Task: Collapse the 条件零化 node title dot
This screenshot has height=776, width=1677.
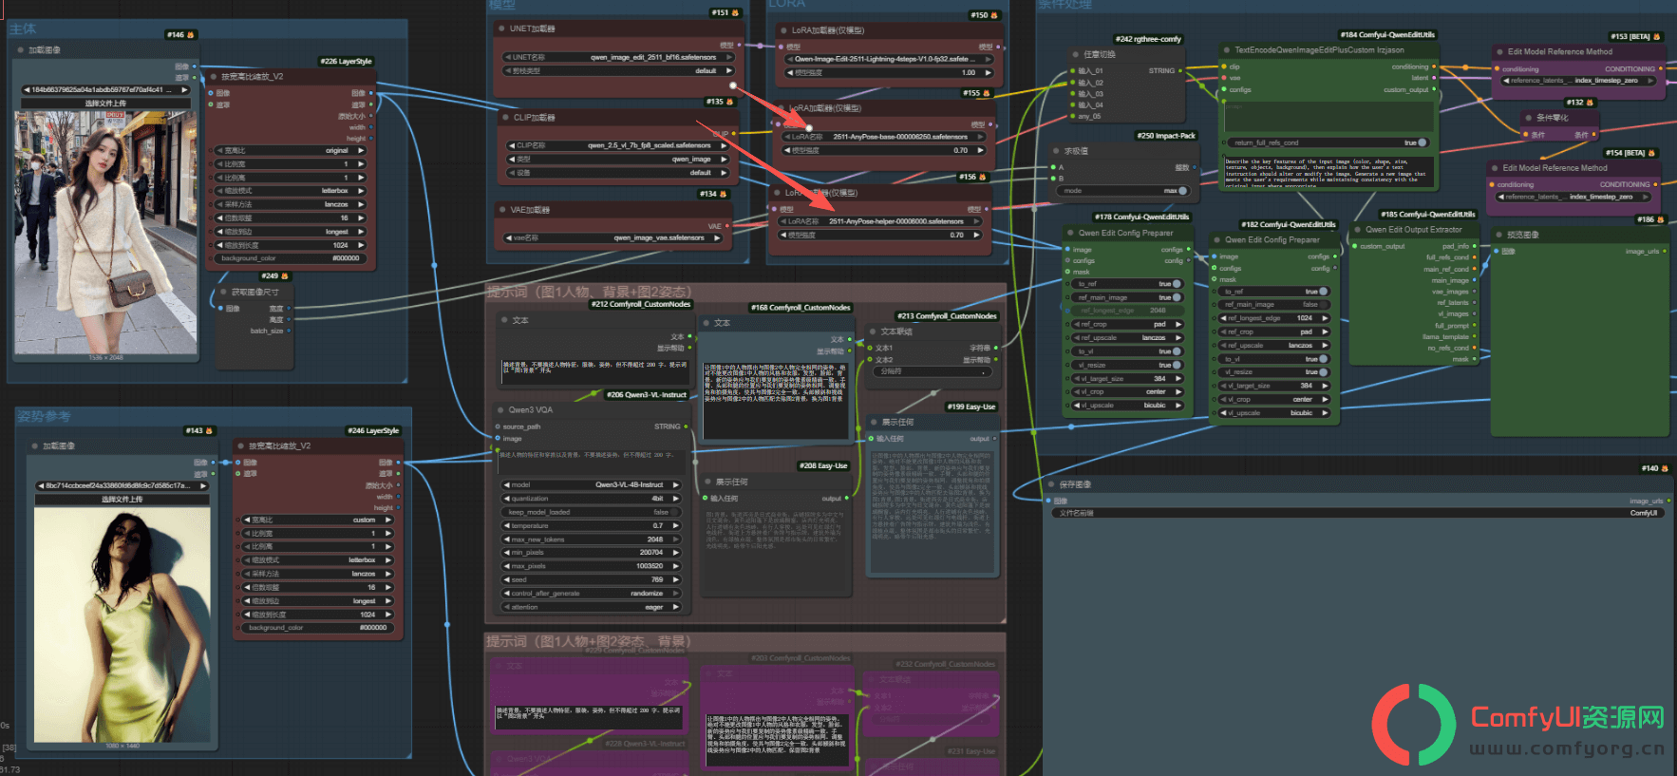Action: pos(1528,118)
